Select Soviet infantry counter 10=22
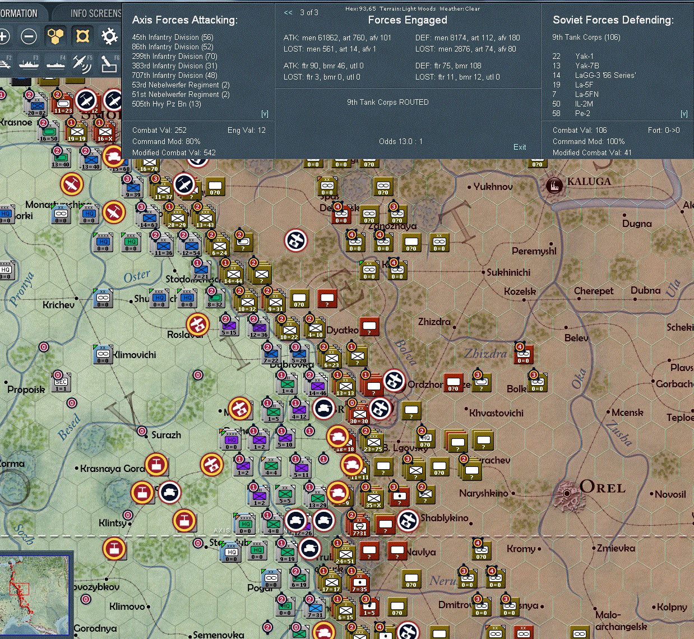Viewport: 694px width, 639px height. pyautogui.click(x=289, y=330)
